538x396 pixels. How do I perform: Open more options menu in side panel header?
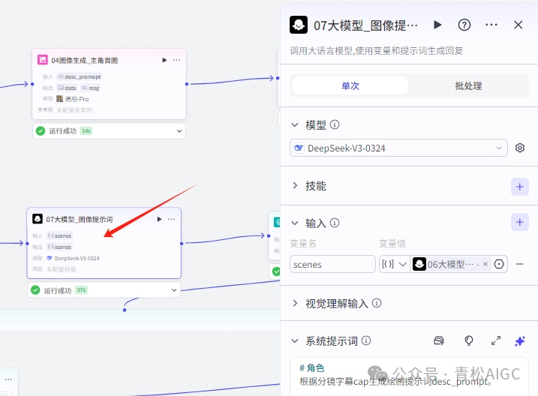[491, 25]
